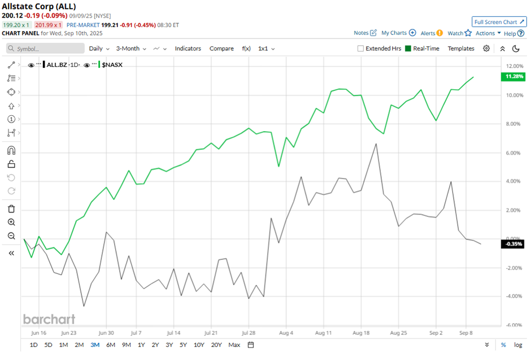531x352 pixels.
Task: Zoom out of the chart
Action: click(11, 236)
